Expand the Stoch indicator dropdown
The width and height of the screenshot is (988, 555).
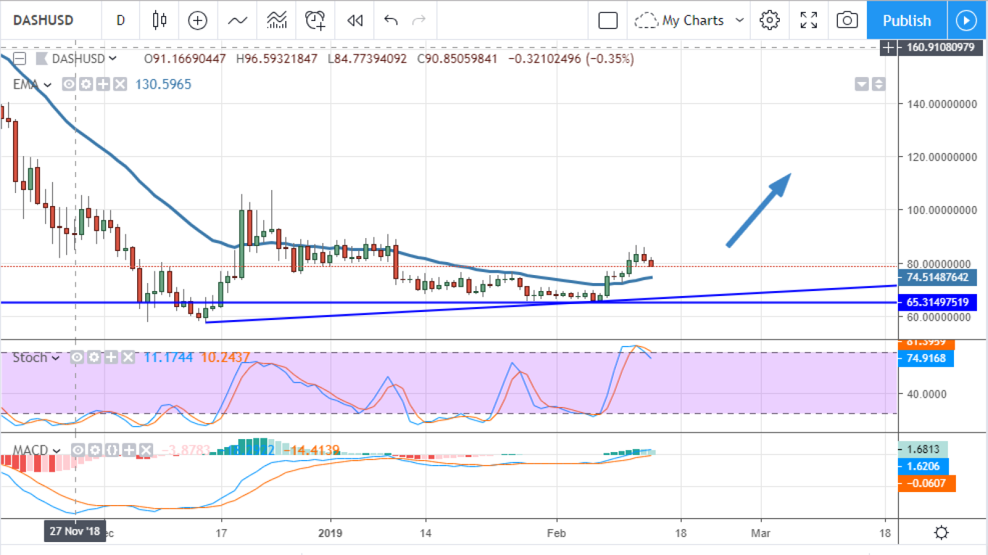pos(56,358)
